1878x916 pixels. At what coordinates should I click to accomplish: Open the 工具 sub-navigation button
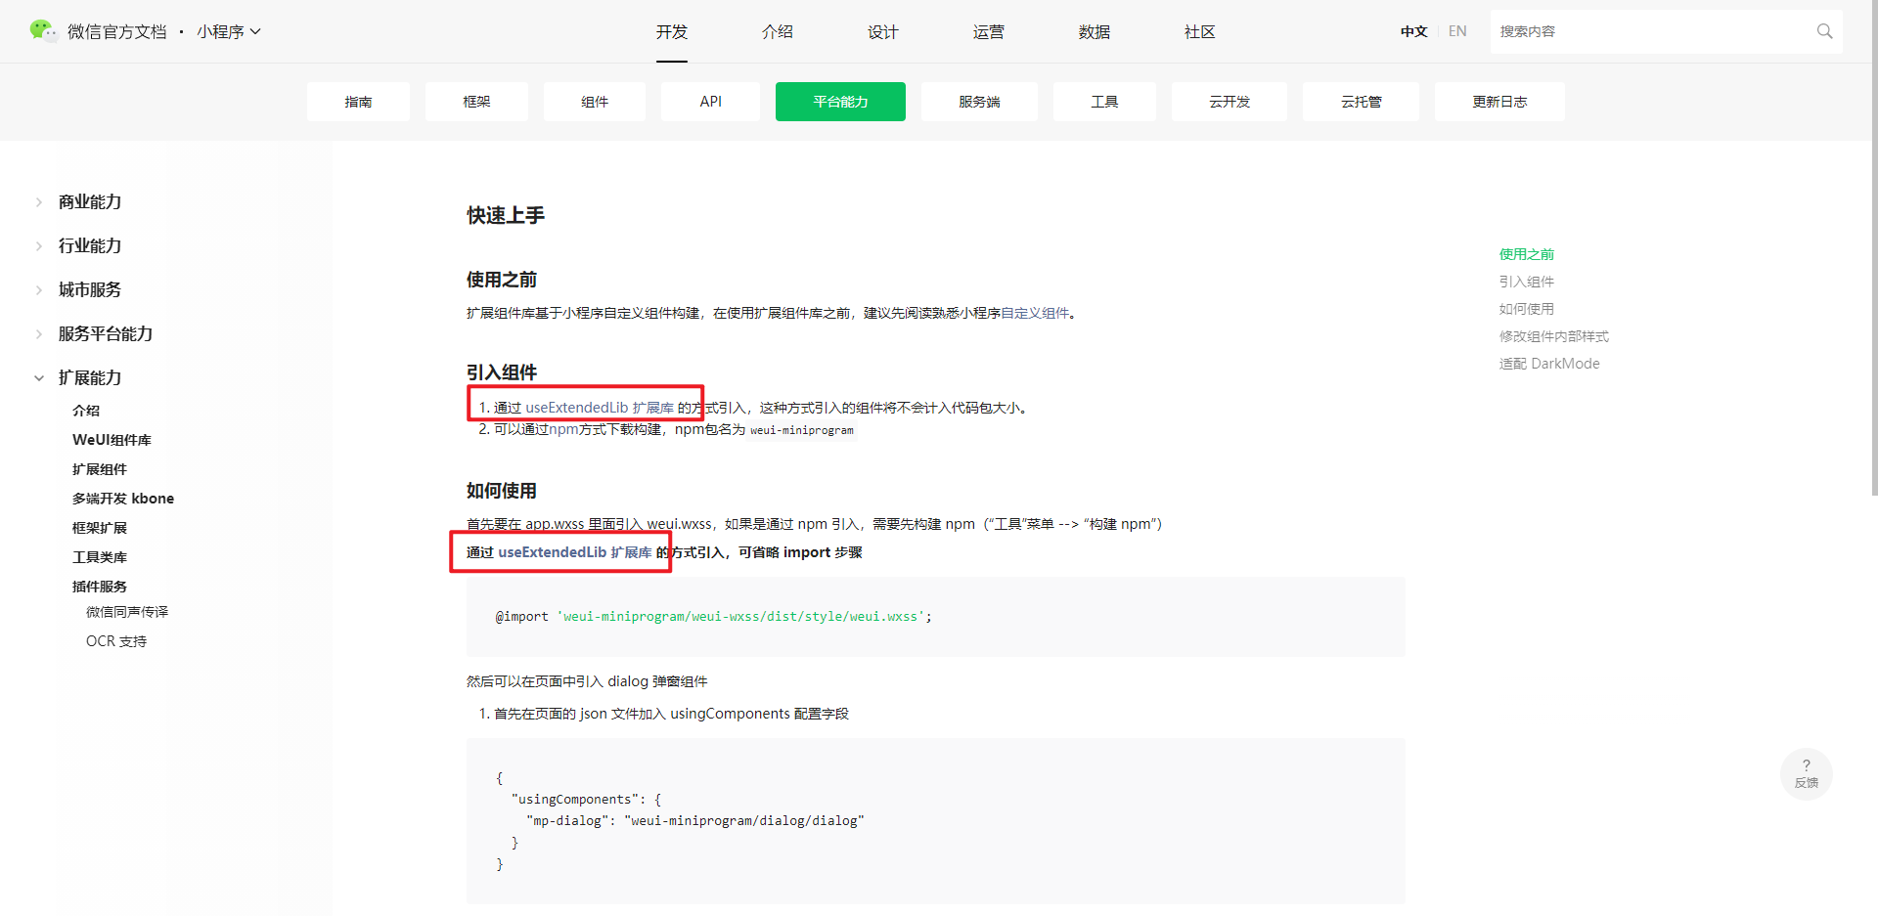pos(1104,102)
